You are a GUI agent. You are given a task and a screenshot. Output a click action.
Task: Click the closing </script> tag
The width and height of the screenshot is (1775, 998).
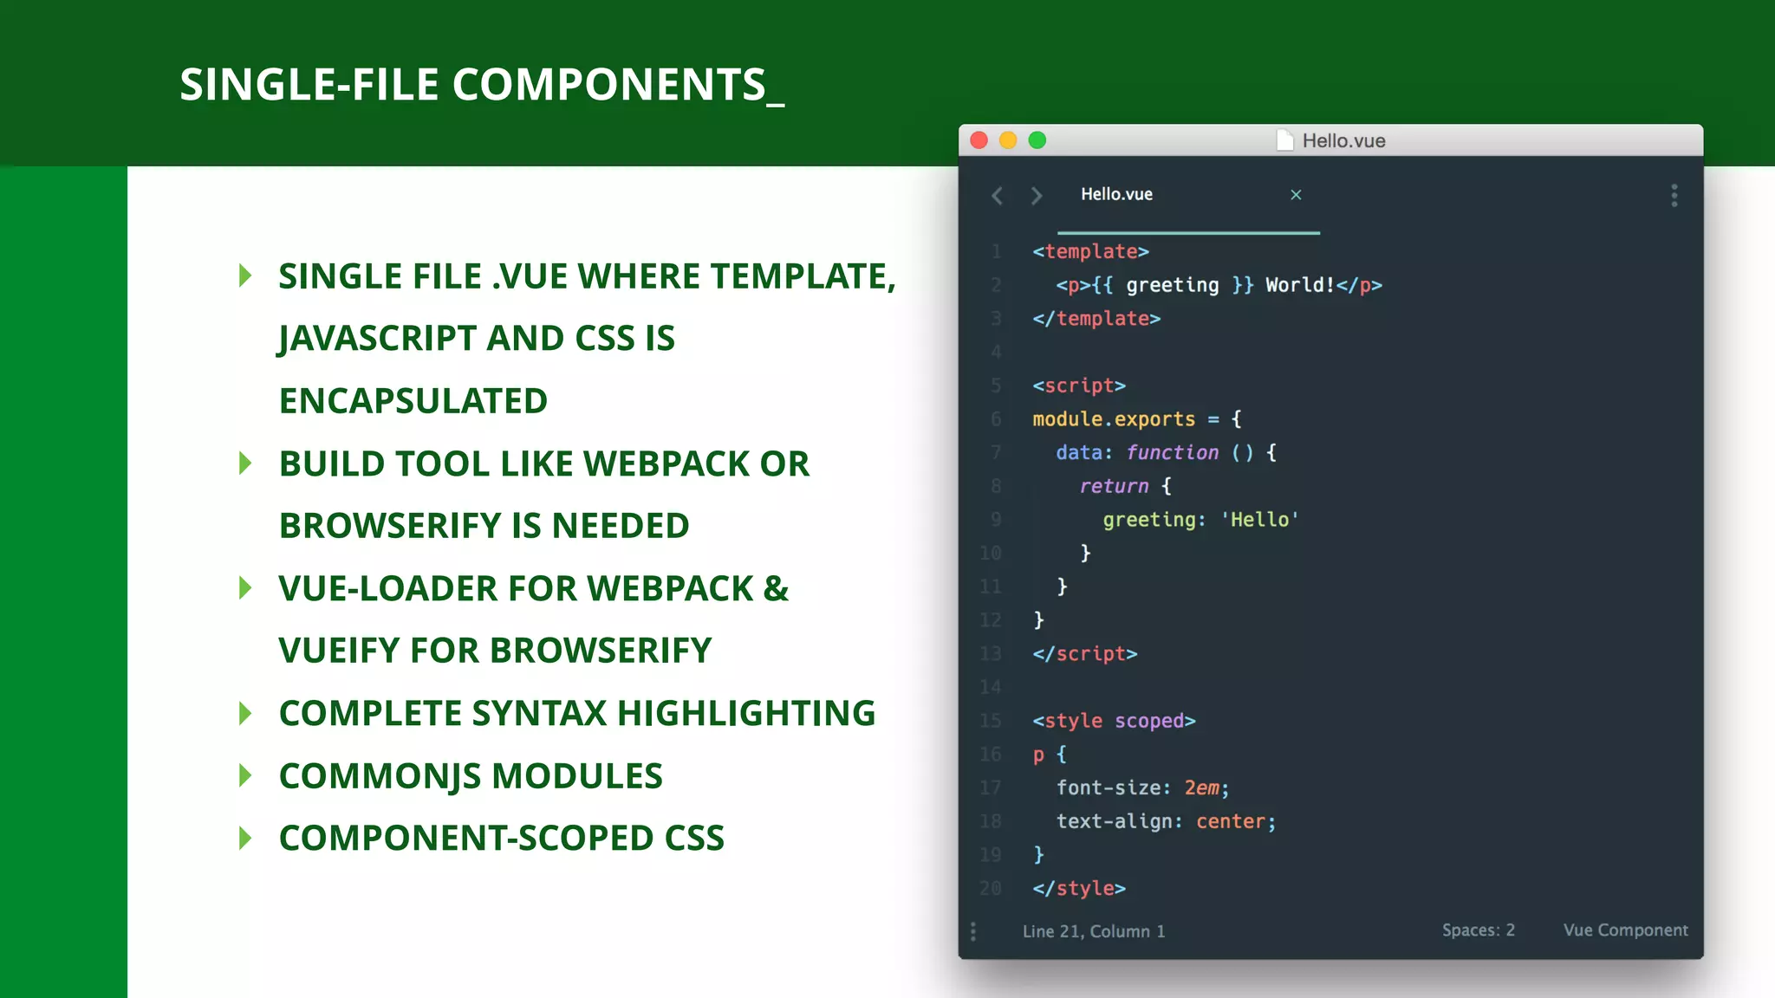point(1085,654)
